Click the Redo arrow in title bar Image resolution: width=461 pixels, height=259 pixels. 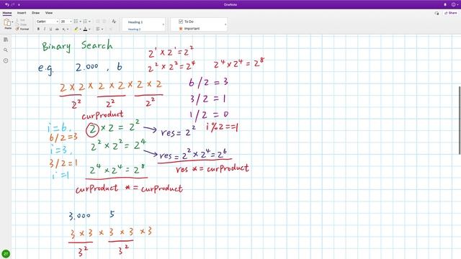[13, 5]
